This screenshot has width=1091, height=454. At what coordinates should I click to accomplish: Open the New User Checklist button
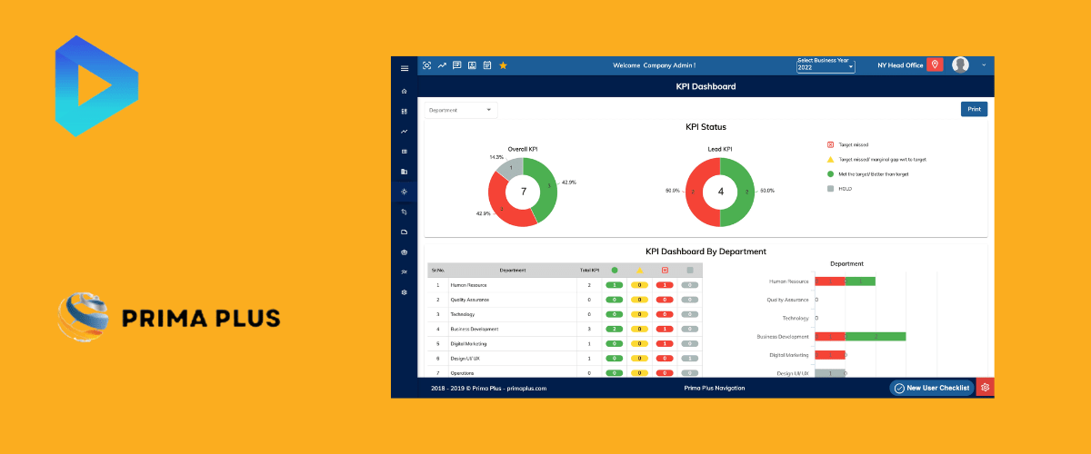click(932, 388)
